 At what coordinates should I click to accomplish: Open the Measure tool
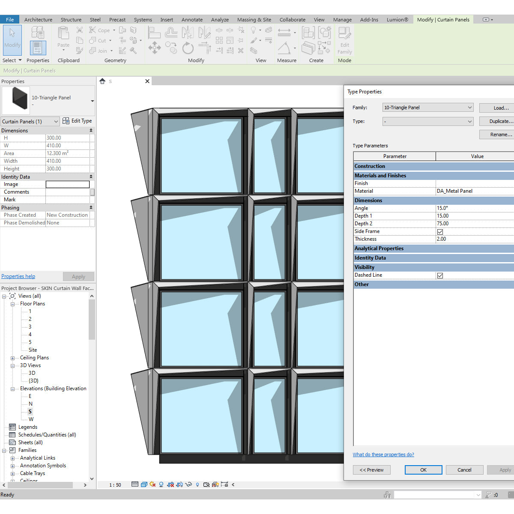point(284,32)
